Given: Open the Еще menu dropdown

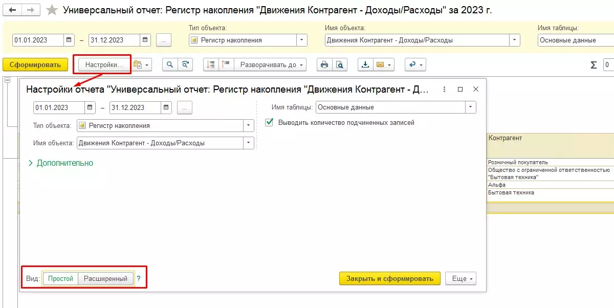Looking at the screenshot, I should [461, 278].
